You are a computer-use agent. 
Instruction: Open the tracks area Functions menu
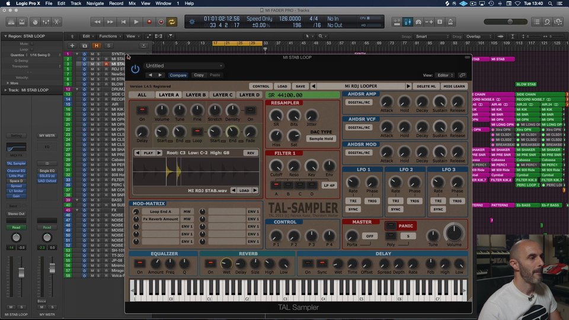point(110,36)
